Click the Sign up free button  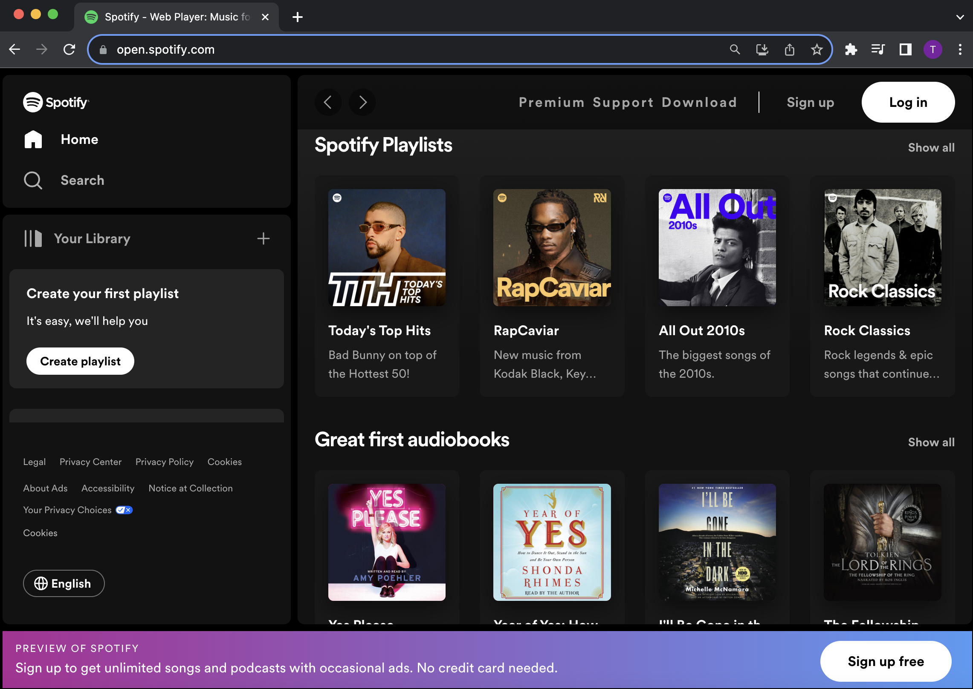(x=886, y=661)
